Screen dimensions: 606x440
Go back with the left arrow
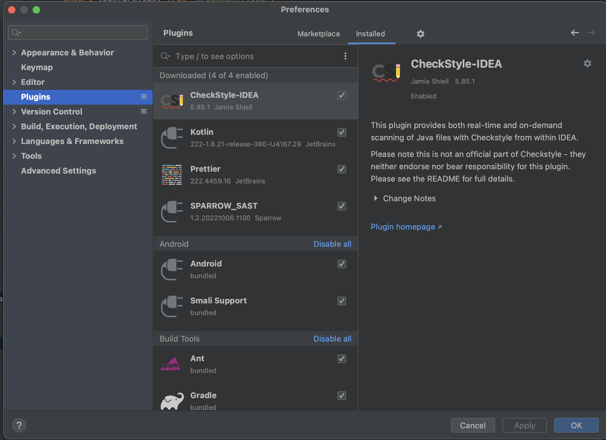[x=575, y=33]
